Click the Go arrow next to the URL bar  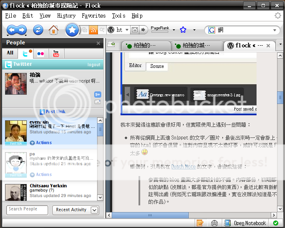pyautogui.click(x=144, y=30)
